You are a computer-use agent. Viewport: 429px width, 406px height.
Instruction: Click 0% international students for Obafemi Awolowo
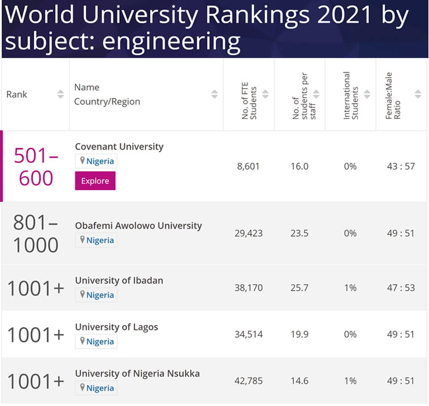point(350,233)
